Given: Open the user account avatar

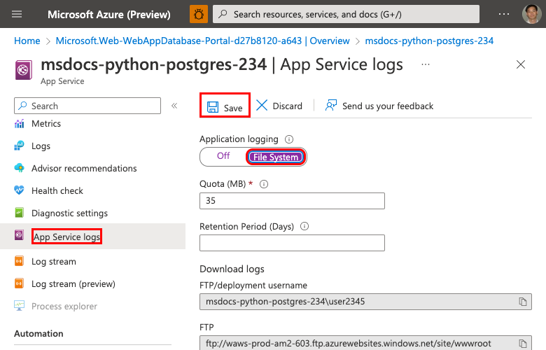Looking at the screenshot, I should point(531,14).
